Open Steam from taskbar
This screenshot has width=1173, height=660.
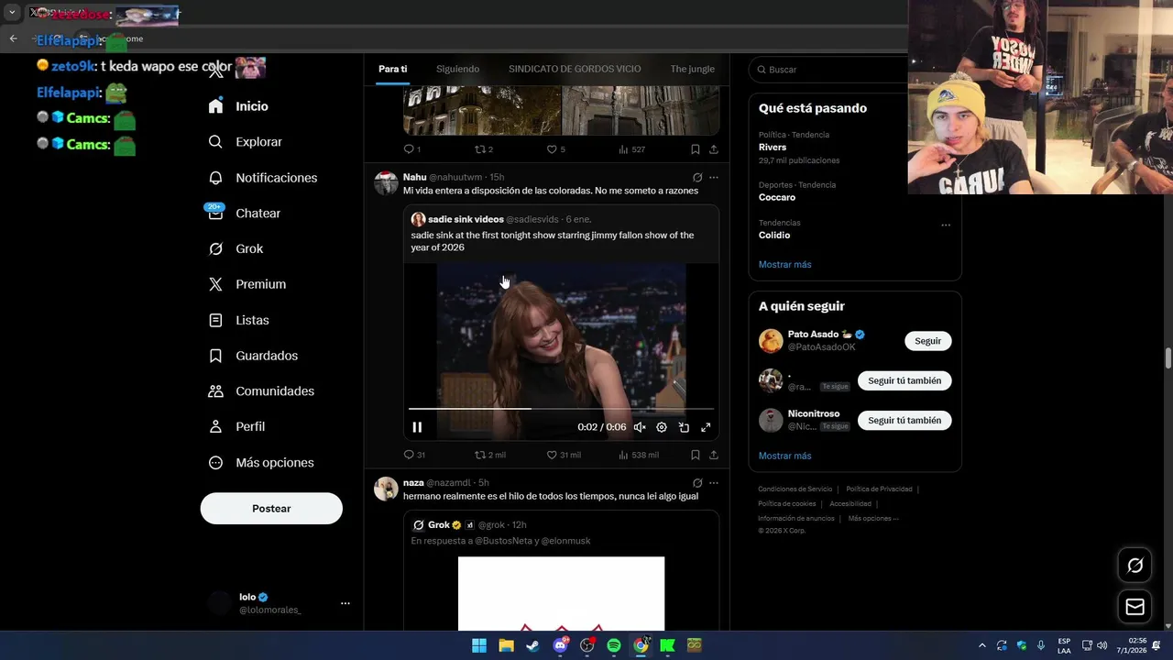pyautogui.click(x=532, y=645)
